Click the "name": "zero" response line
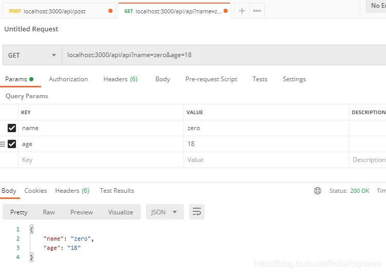Viewport: 386px width, 273px height. tap(69, 239)
